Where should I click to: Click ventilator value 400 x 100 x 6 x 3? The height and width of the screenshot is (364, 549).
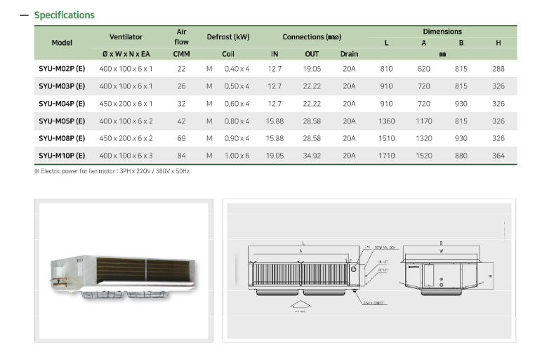[x=126, y=156]
